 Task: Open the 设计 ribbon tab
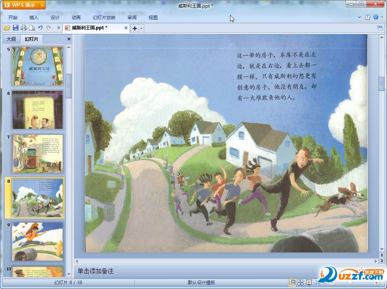click(x=55, y=17)
